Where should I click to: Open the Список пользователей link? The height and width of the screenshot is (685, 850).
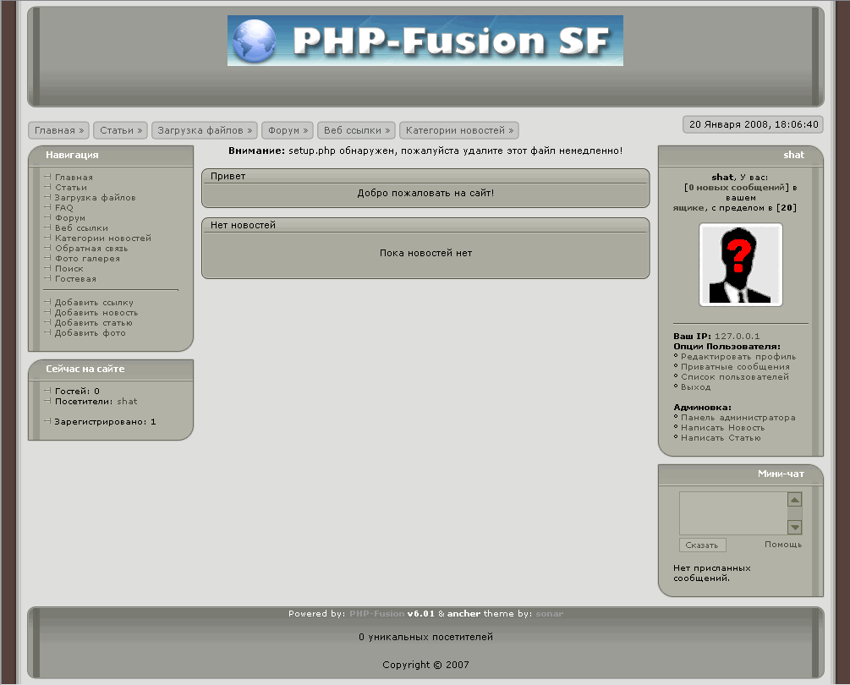pyautogui.click(x=734, y=377)
